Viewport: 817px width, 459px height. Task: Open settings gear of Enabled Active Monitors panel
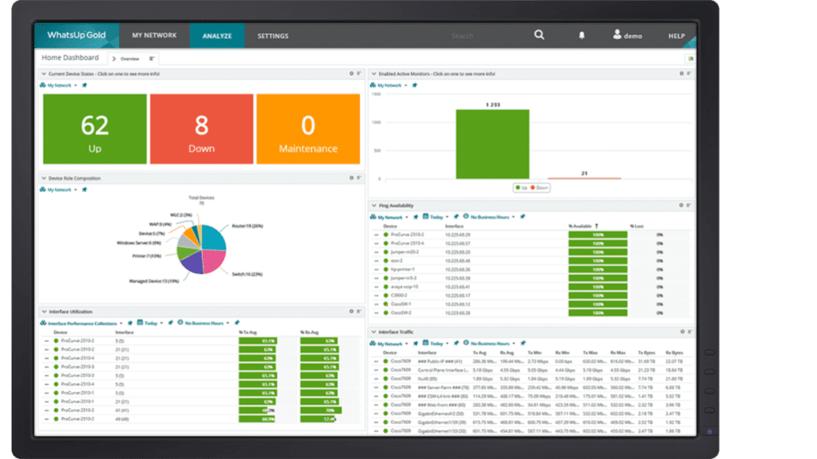point(681,73)
